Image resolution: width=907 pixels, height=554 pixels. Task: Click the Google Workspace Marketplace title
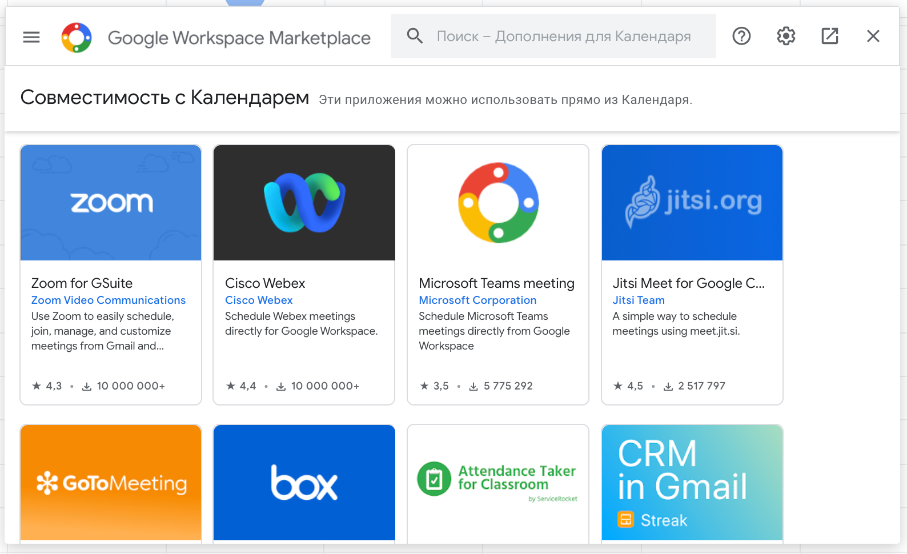[x=239, y=38]
